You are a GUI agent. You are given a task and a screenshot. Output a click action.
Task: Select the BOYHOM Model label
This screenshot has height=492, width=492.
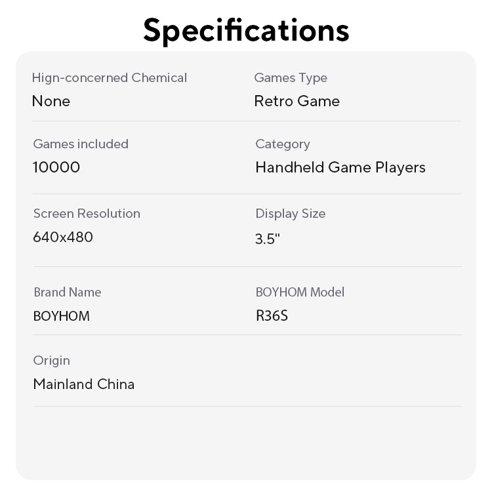[x=300, y=292]
